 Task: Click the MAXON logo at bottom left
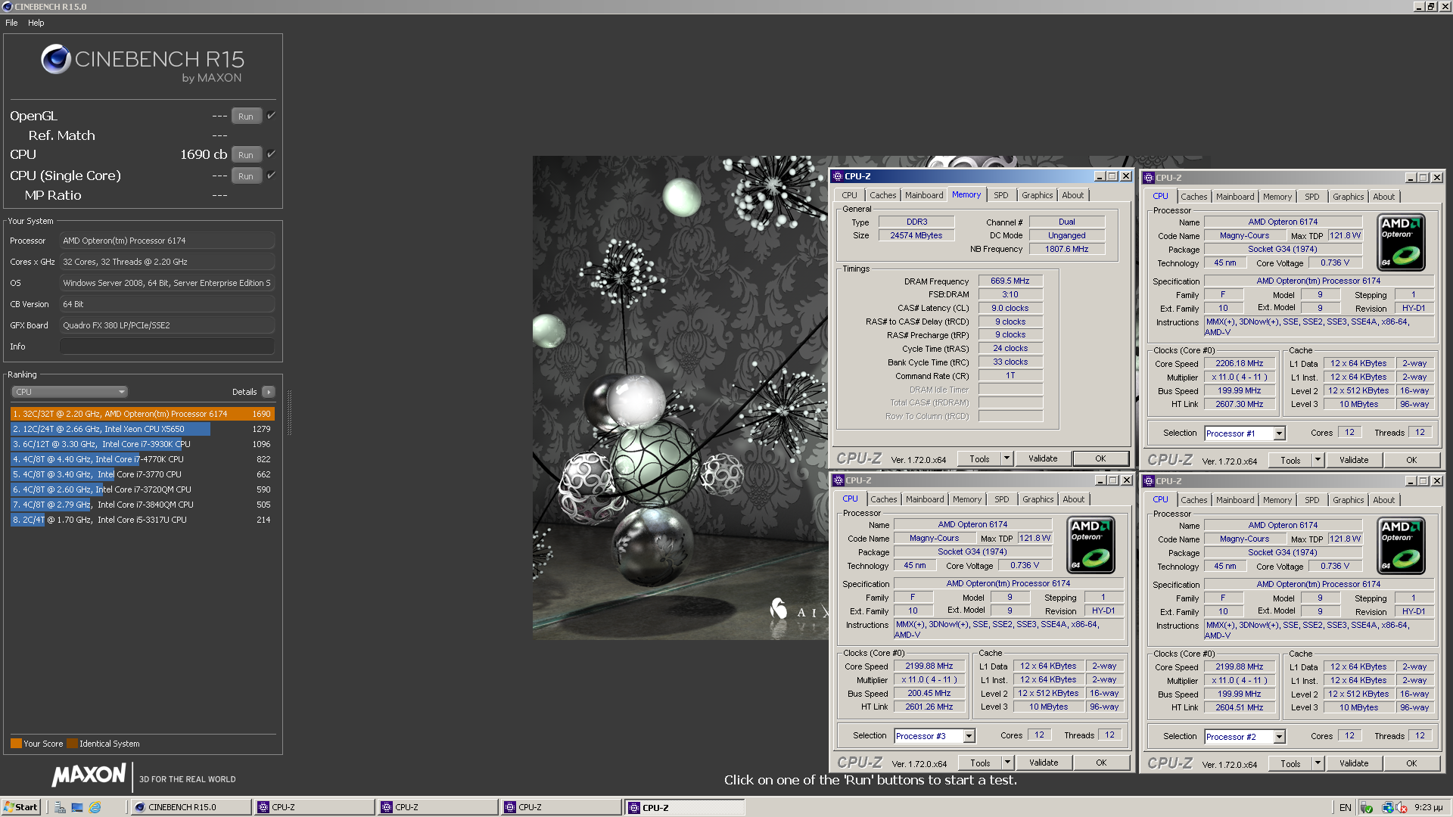(x=89, y=775)
